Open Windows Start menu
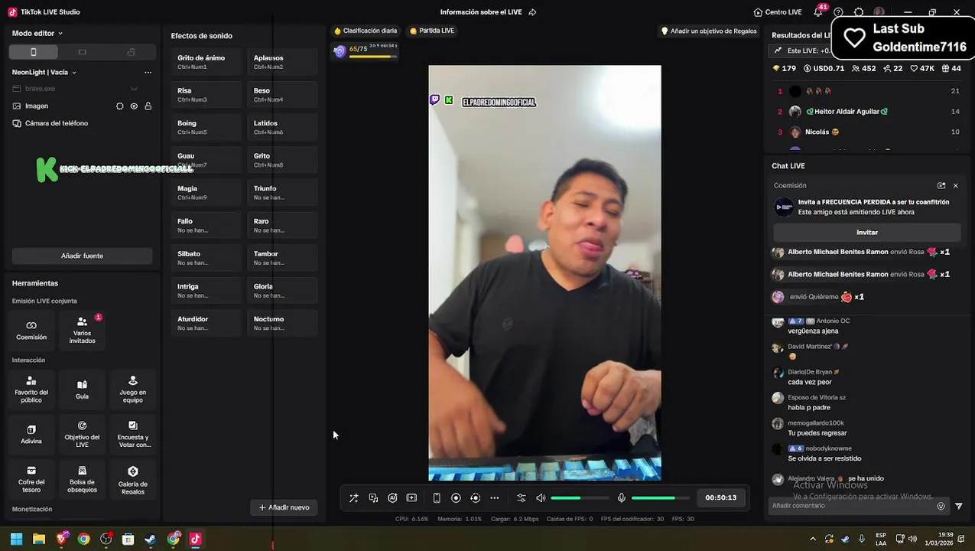 click(16, 539)
